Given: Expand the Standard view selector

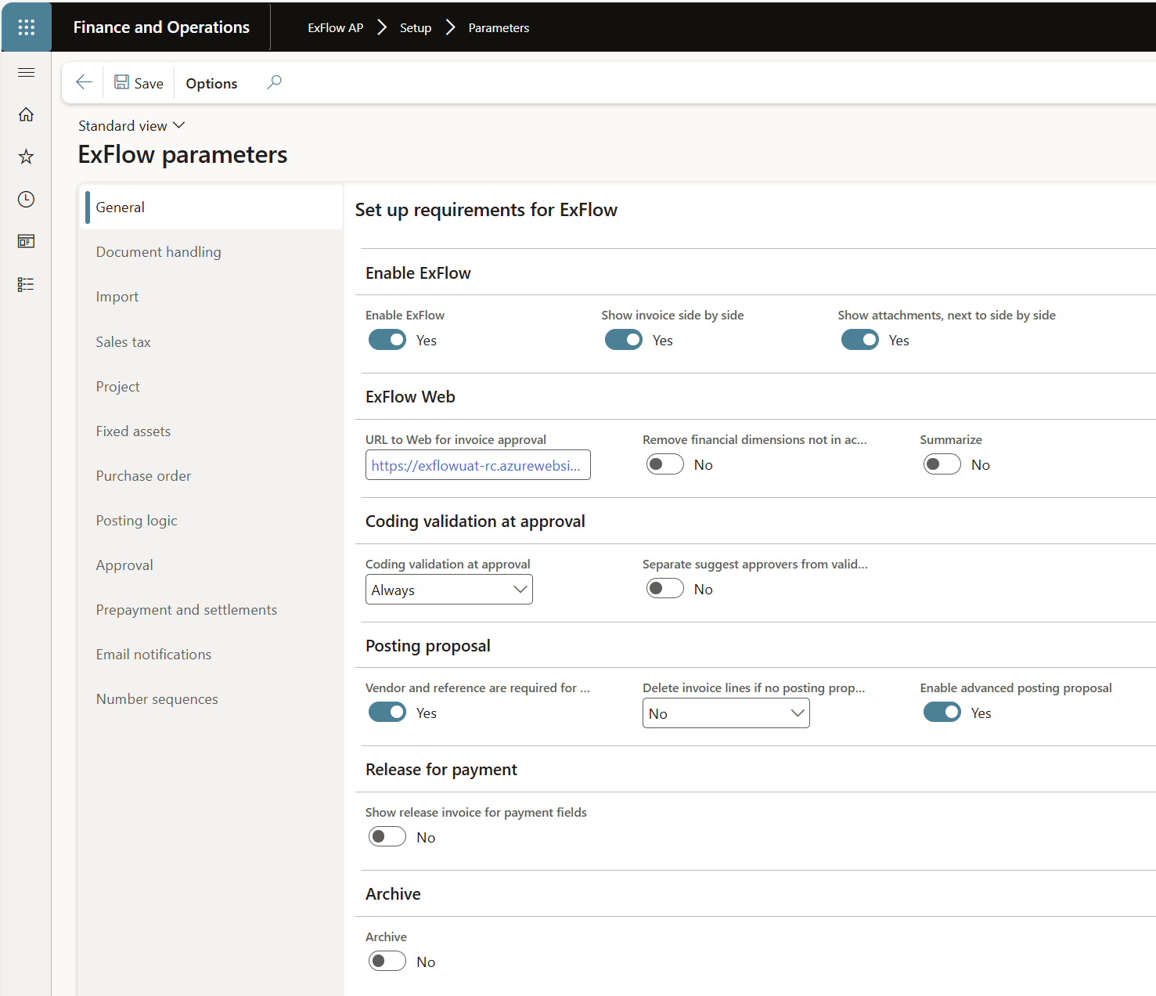Looking at the screenshot, I should (x=131, y=126).
